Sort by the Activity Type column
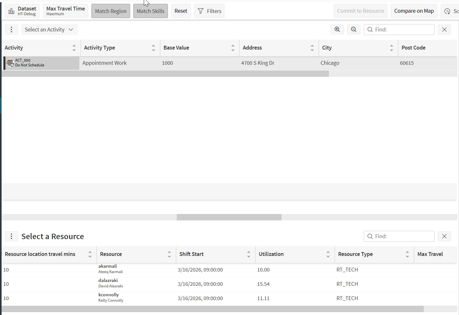459x315 pixels. pos(153,48)
